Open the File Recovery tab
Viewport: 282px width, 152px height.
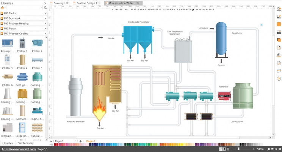point(25,143)
